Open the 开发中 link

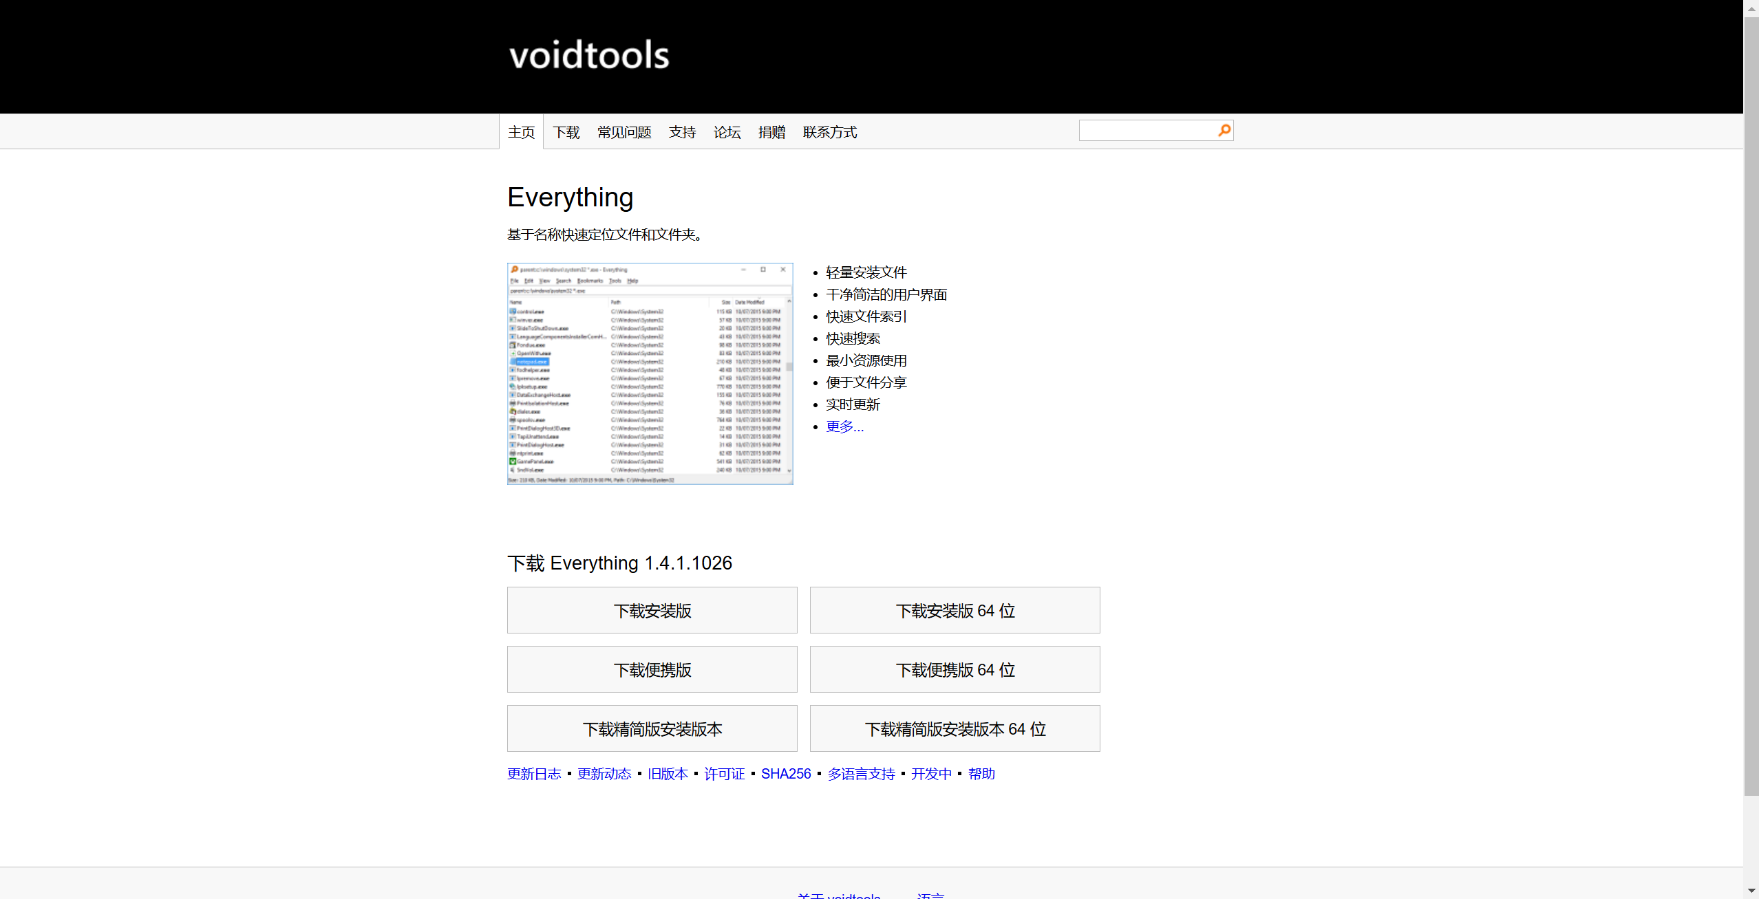(x=931, y=774)
